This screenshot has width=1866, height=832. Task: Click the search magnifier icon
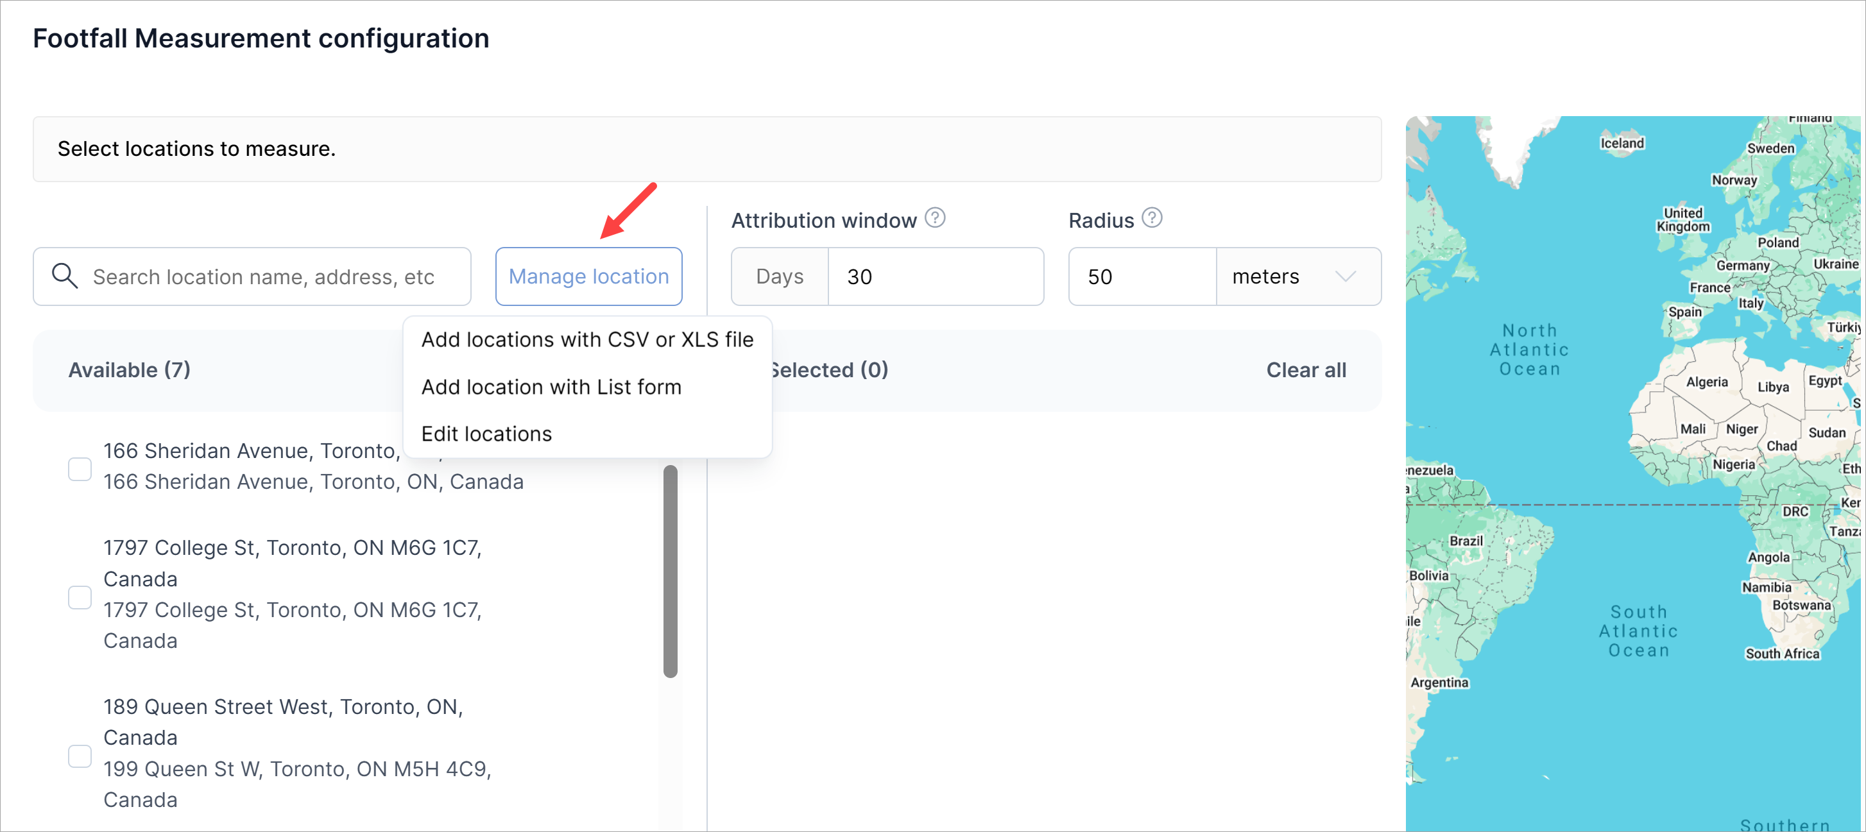64,276
